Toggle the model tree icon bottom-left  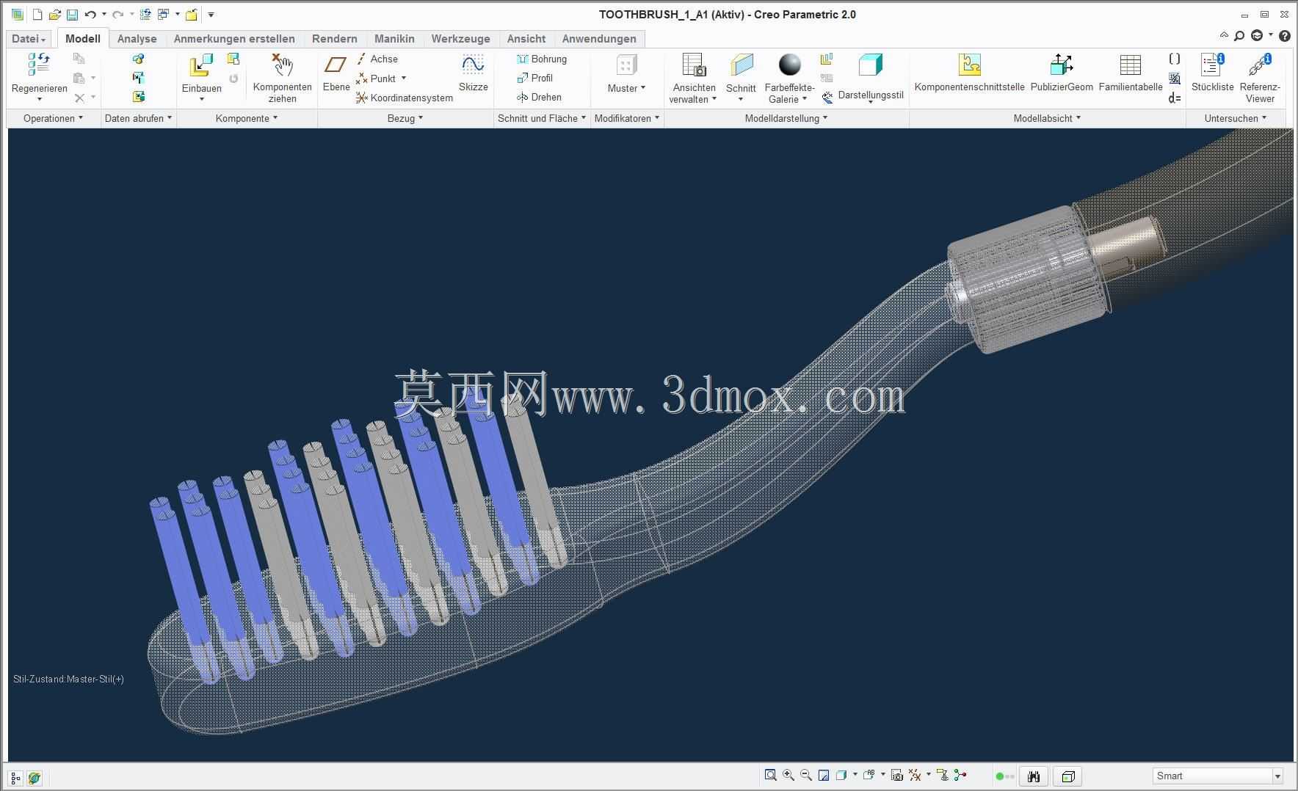click(15, 778)
